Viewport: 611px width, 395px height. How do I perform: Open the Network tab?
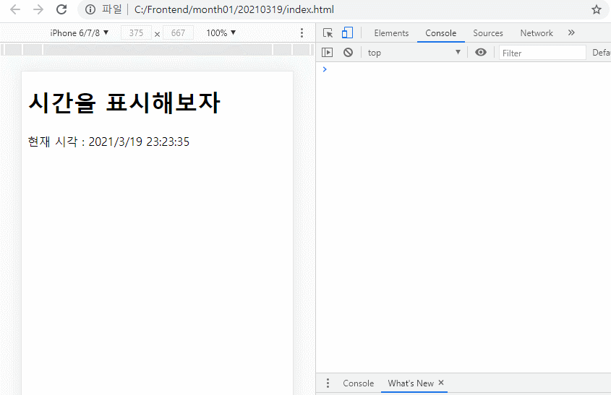(x=537, y=33)
